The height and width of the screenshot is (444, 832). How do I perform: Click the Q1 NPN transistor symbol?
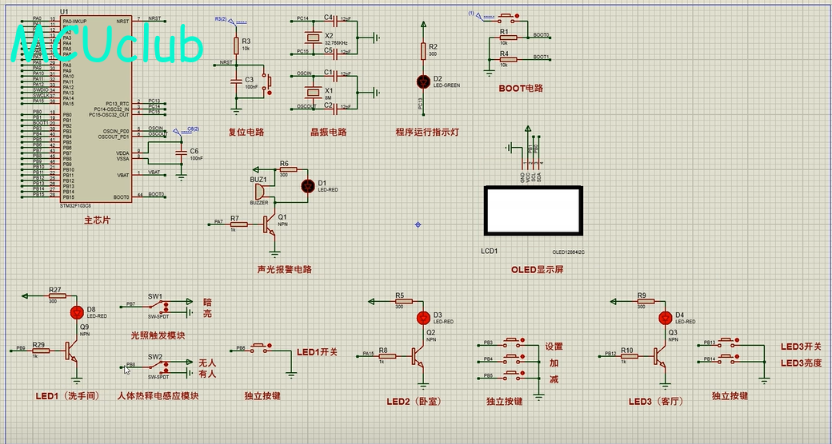click(x=269, y=224)
